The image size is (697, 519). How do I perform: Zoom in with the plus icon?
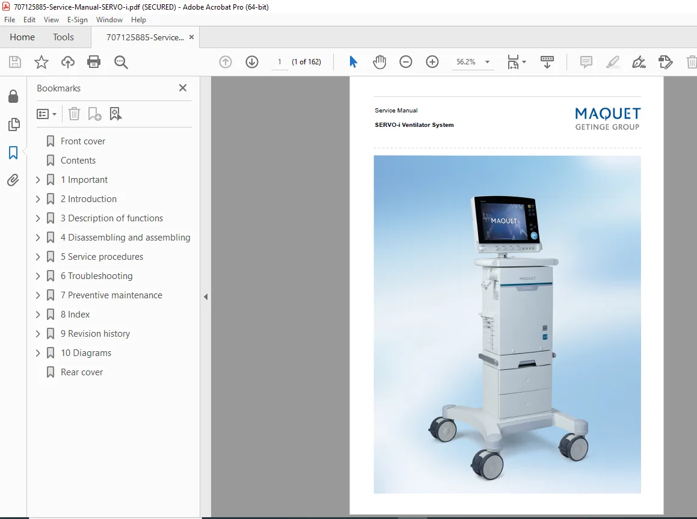click(432, 62)
